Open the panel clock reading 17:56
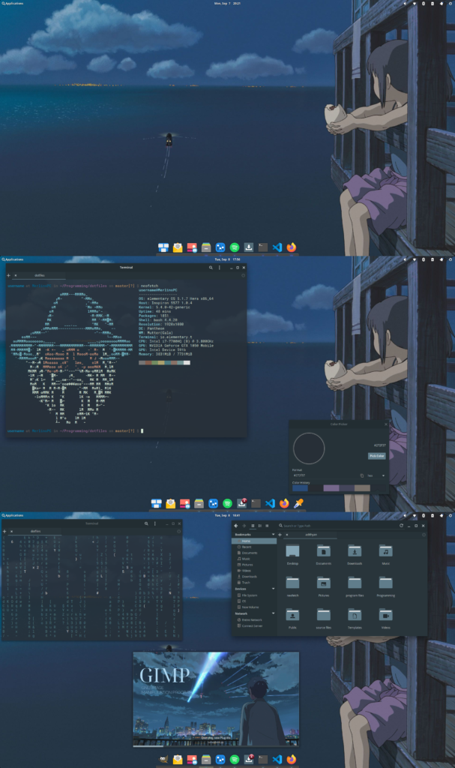Viewport: 455px width, 768px height. [x=227, y=259]
